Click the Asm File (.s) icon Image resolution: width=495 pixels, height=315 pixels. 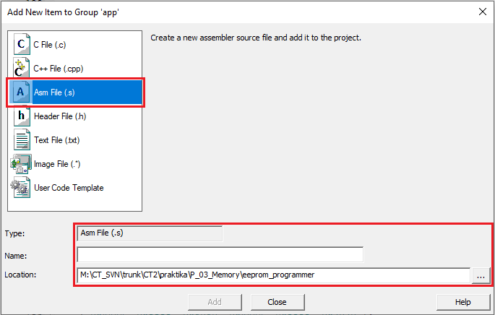point(21,92)
